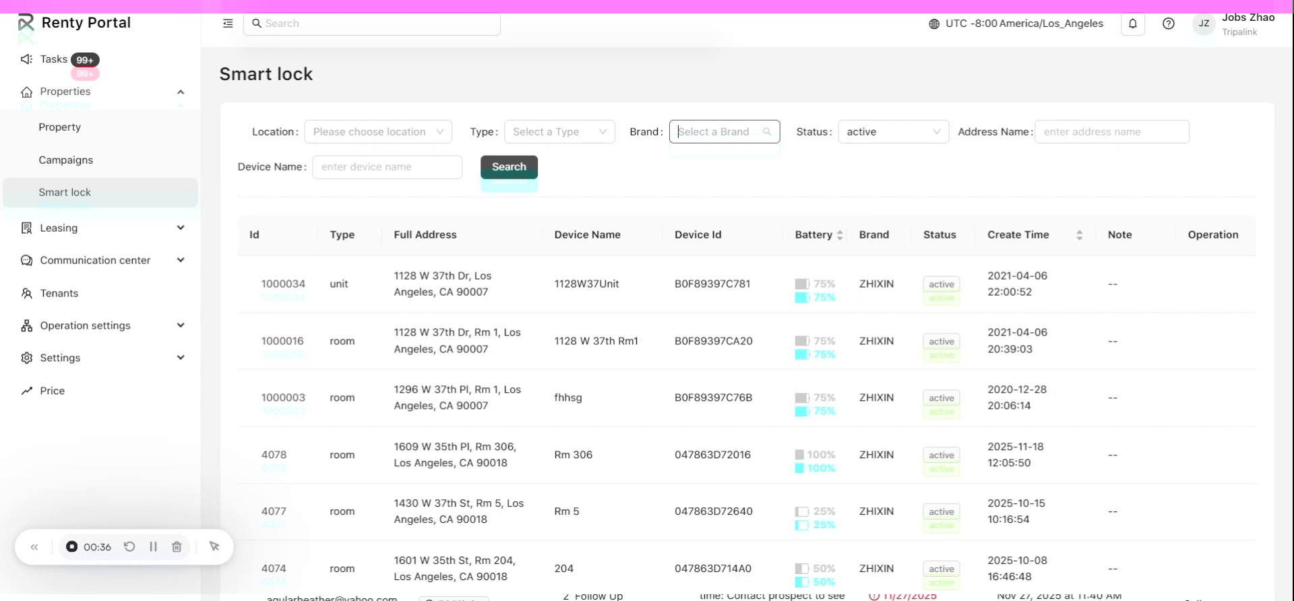
Task: Click the Price trend line icon
Action: tap(26, 391)
